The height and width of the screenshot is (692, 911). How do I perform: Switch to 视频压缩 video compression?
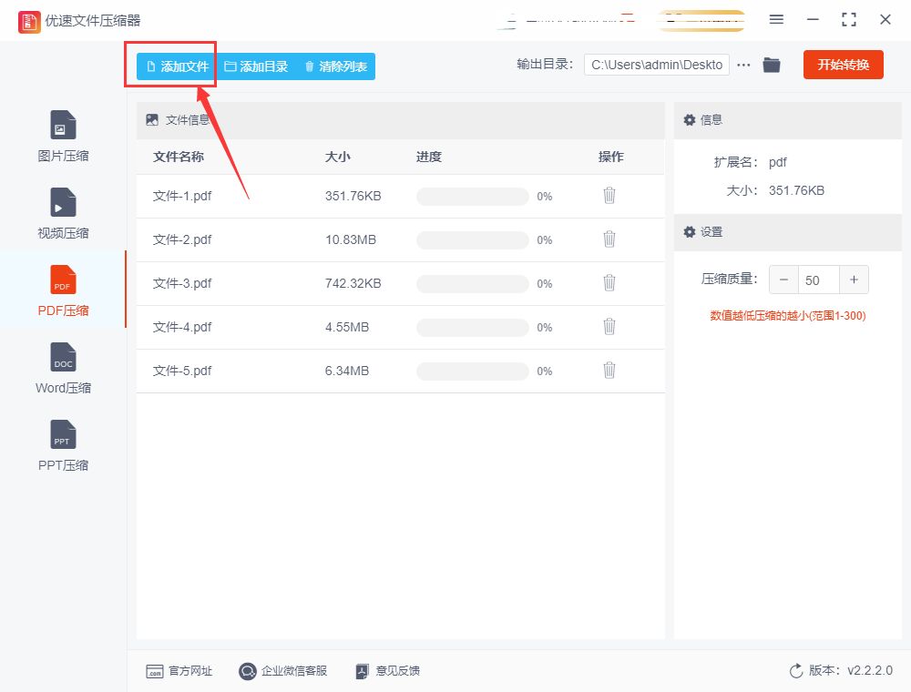pyautogui.click(x=63, y=214)
